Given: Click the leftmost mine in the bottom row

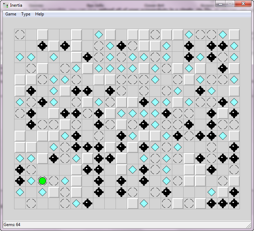Looking at the screenshot, I should click(88, 203).
